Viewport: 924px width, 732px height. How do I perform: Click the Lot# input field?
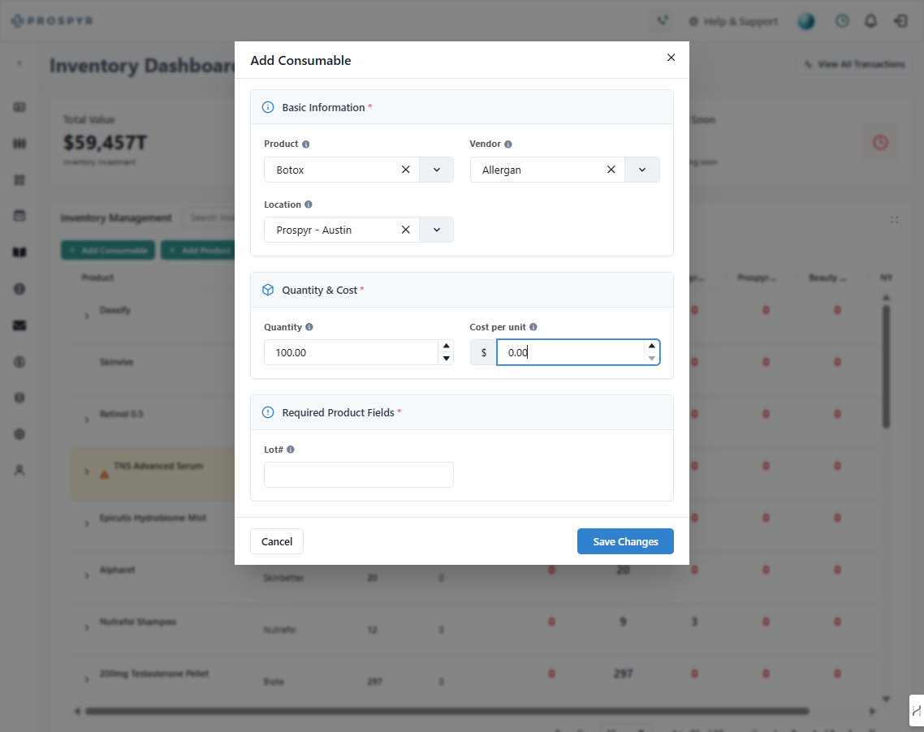coord(358,475)
